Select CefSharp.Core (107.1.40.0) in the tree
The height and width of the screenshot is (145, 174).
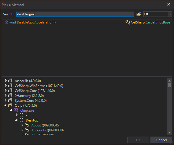[35, 91]
